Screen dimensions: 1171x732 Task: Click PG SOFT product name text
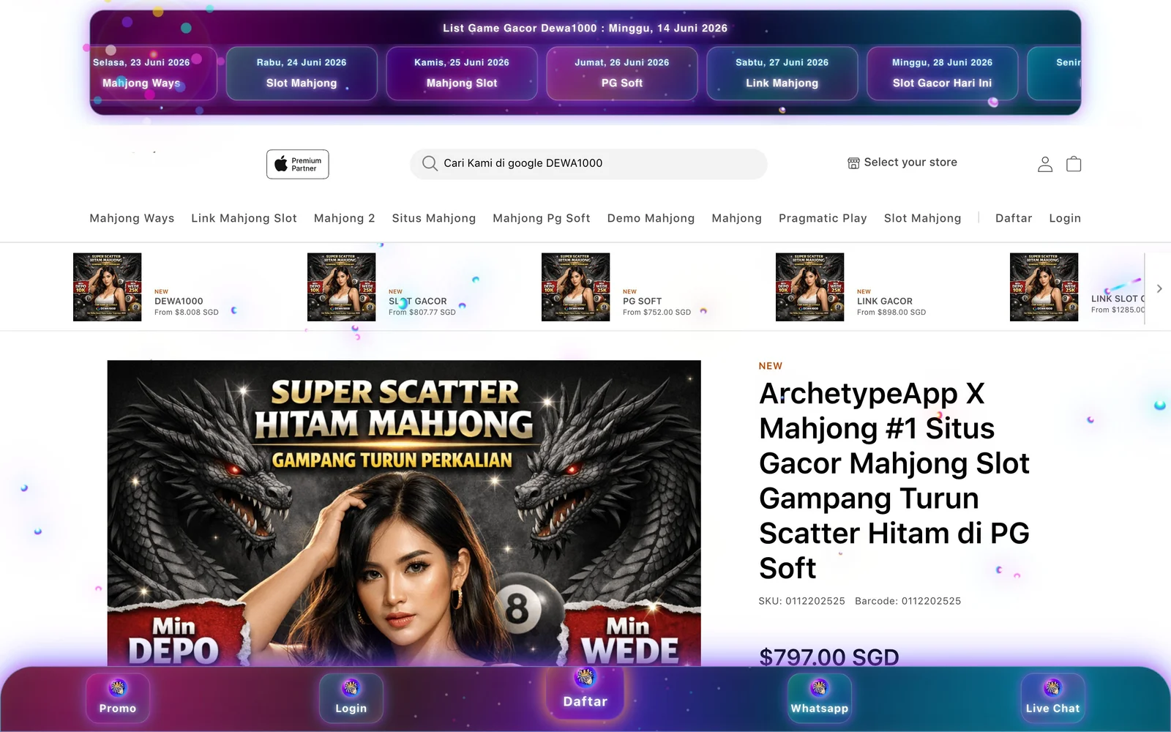pyautogui.click(x=642, y=301)
